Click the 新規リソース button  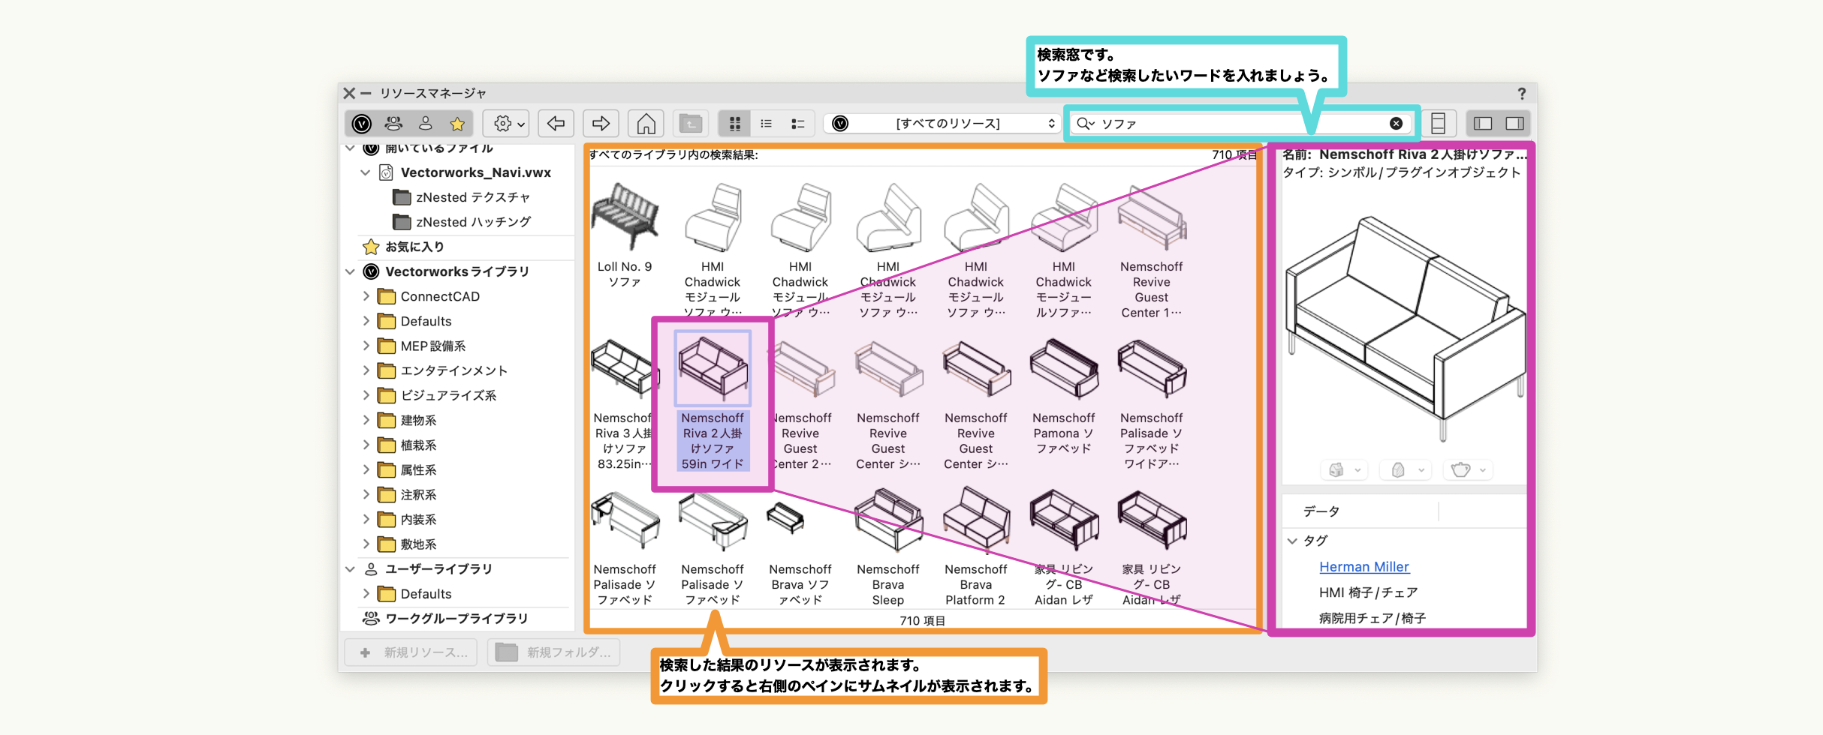click(x=415, y=652)
